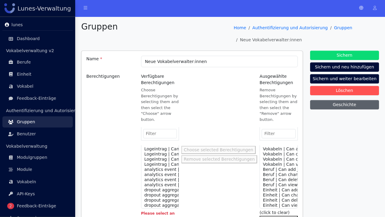Click the red Löschen button

pos(344,90)
